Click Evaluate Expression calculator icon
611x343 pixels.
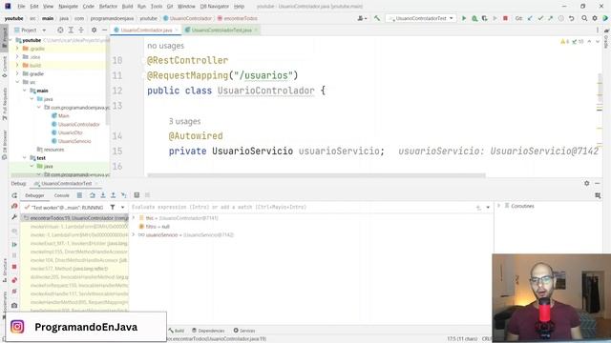click(x=137, y=195)
